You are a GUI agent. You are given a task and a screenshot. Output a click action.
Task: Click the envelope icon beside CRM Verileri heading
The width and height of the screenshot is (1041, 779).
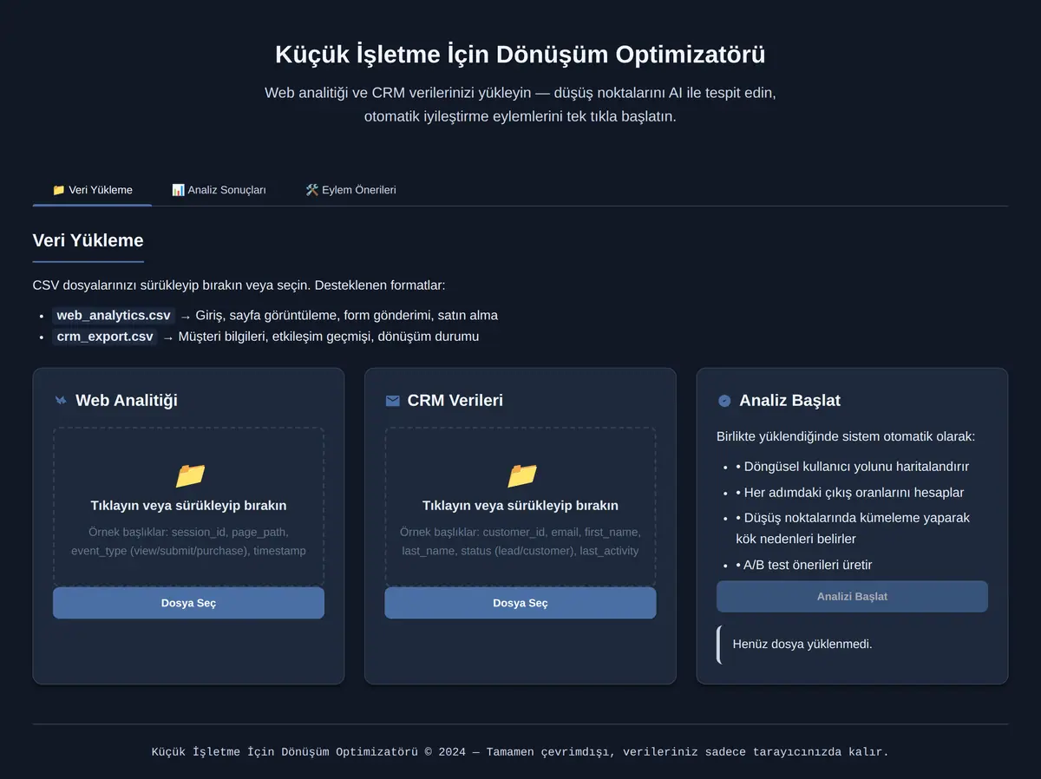(392, 401)
